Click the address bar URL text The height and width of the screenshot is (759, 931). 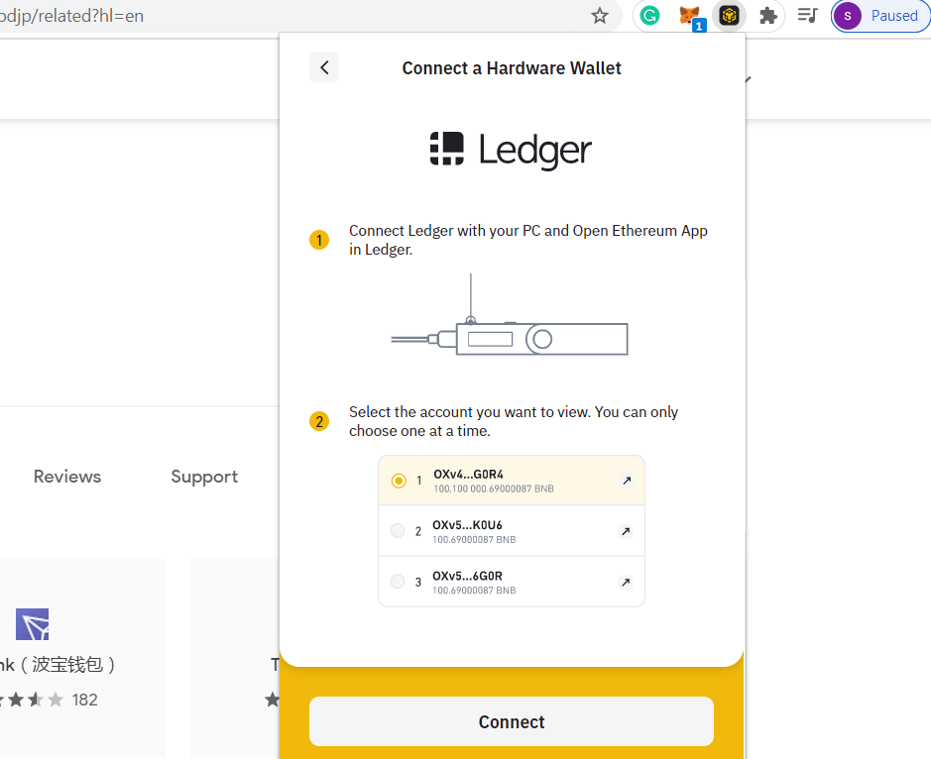71,16
